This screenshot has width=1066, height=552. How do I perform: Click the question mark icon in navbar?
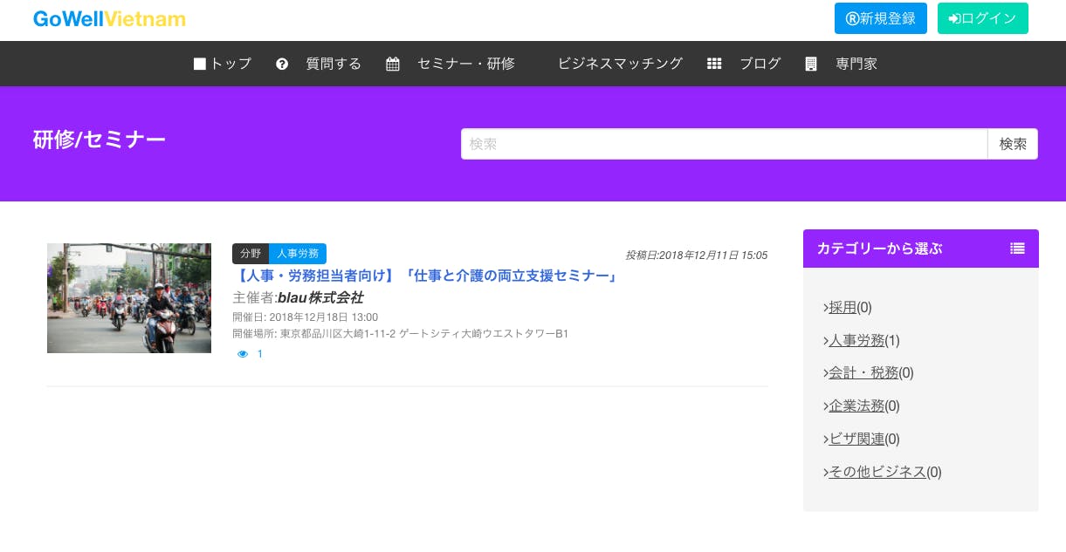[x=282, y=64]
